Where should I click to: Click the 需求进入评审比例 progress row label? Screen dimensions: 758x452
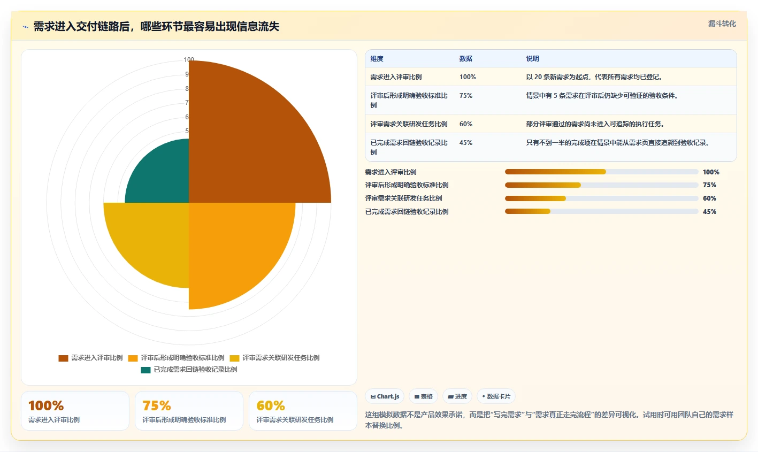pyautogui.click(x=391, y=172)
